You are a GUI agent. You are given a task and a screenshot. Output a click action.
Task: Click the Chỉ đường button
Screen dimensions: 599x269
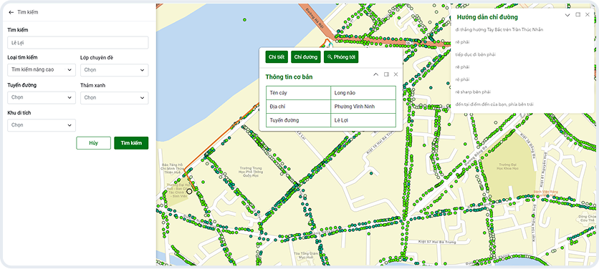pyautogui.click(x=306, y=57)
